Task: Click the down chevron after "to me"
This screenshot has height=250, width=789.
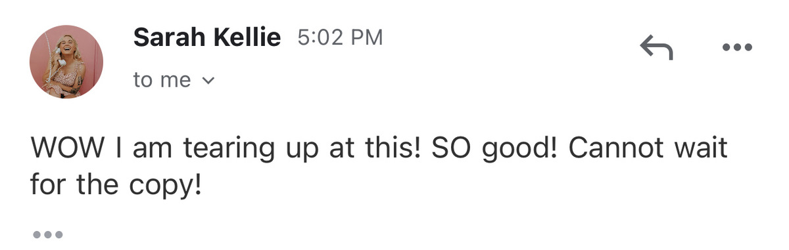Action: tap(208, 81)
